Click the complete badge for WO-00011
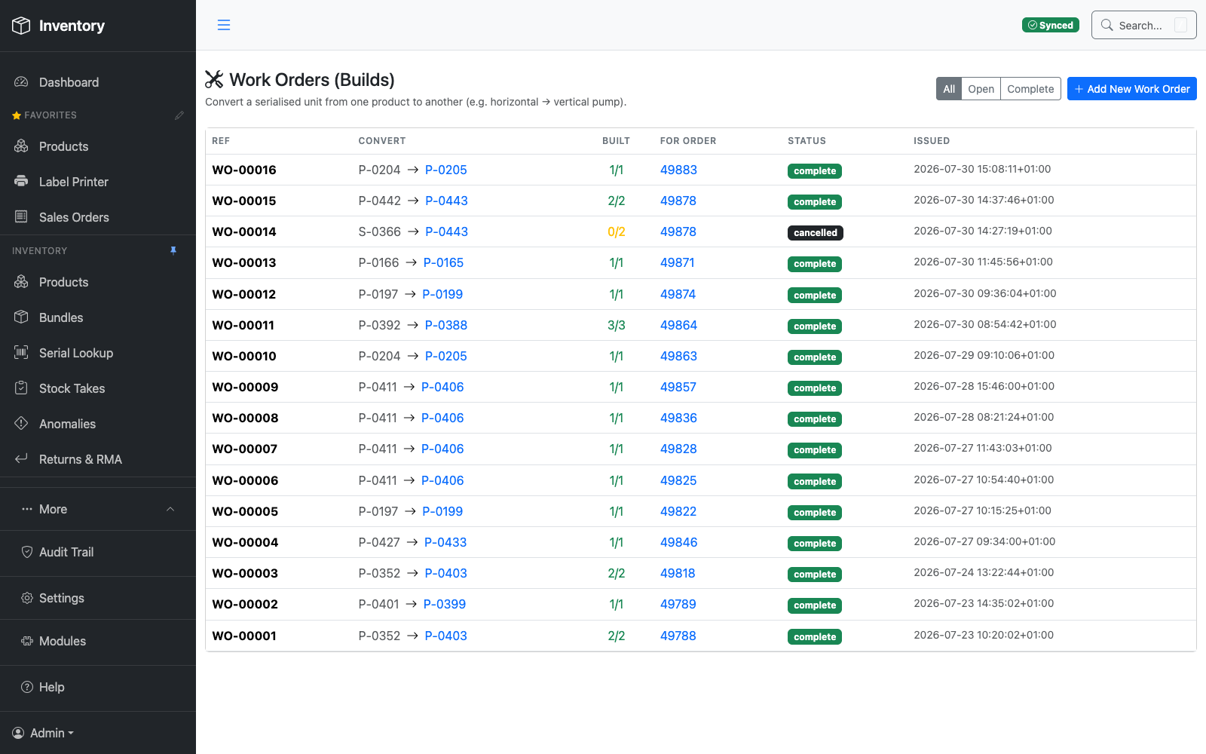 coord(815,326)
